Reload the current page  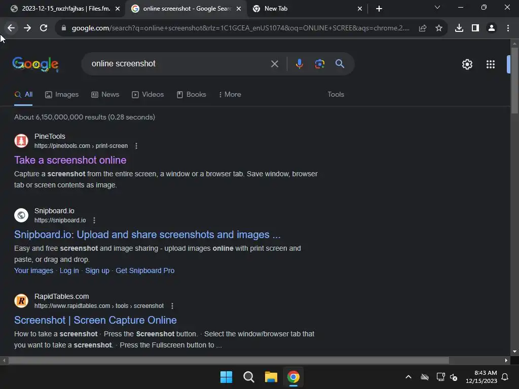click(44, 28)
